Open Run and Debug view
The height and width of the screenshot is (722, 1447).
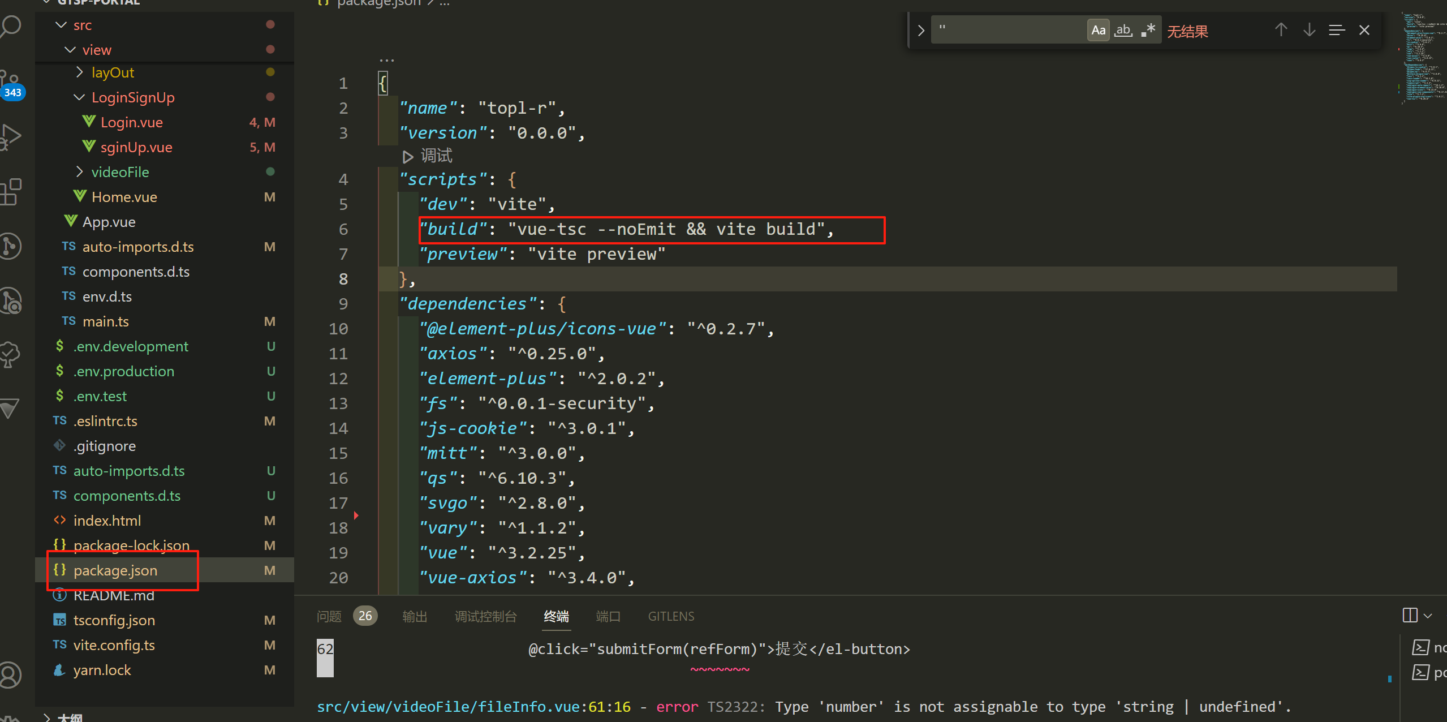pos(11,136)
